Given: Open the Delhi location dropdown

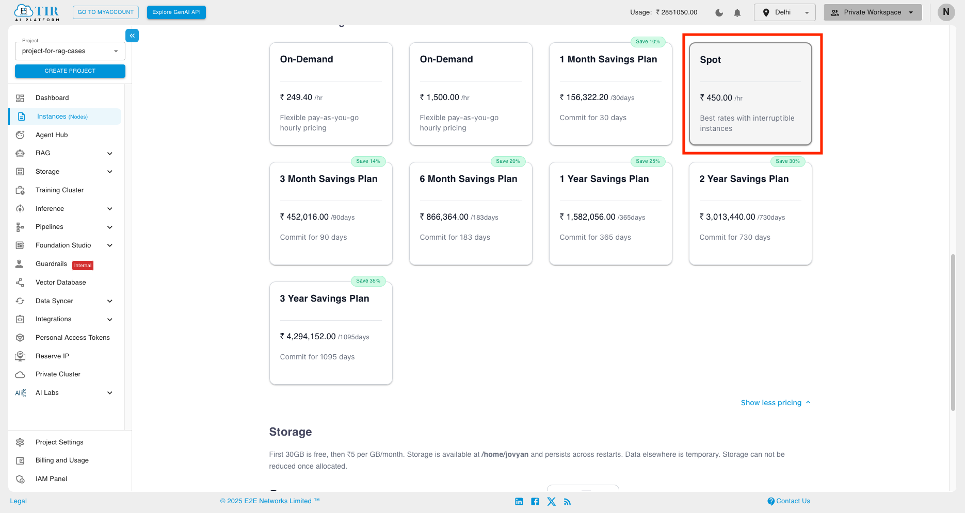Looking at the screenshot, I should 784,12.
